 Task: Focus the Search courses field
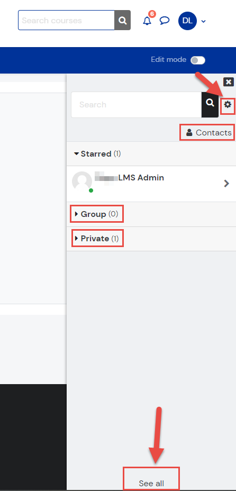[66, 20]
